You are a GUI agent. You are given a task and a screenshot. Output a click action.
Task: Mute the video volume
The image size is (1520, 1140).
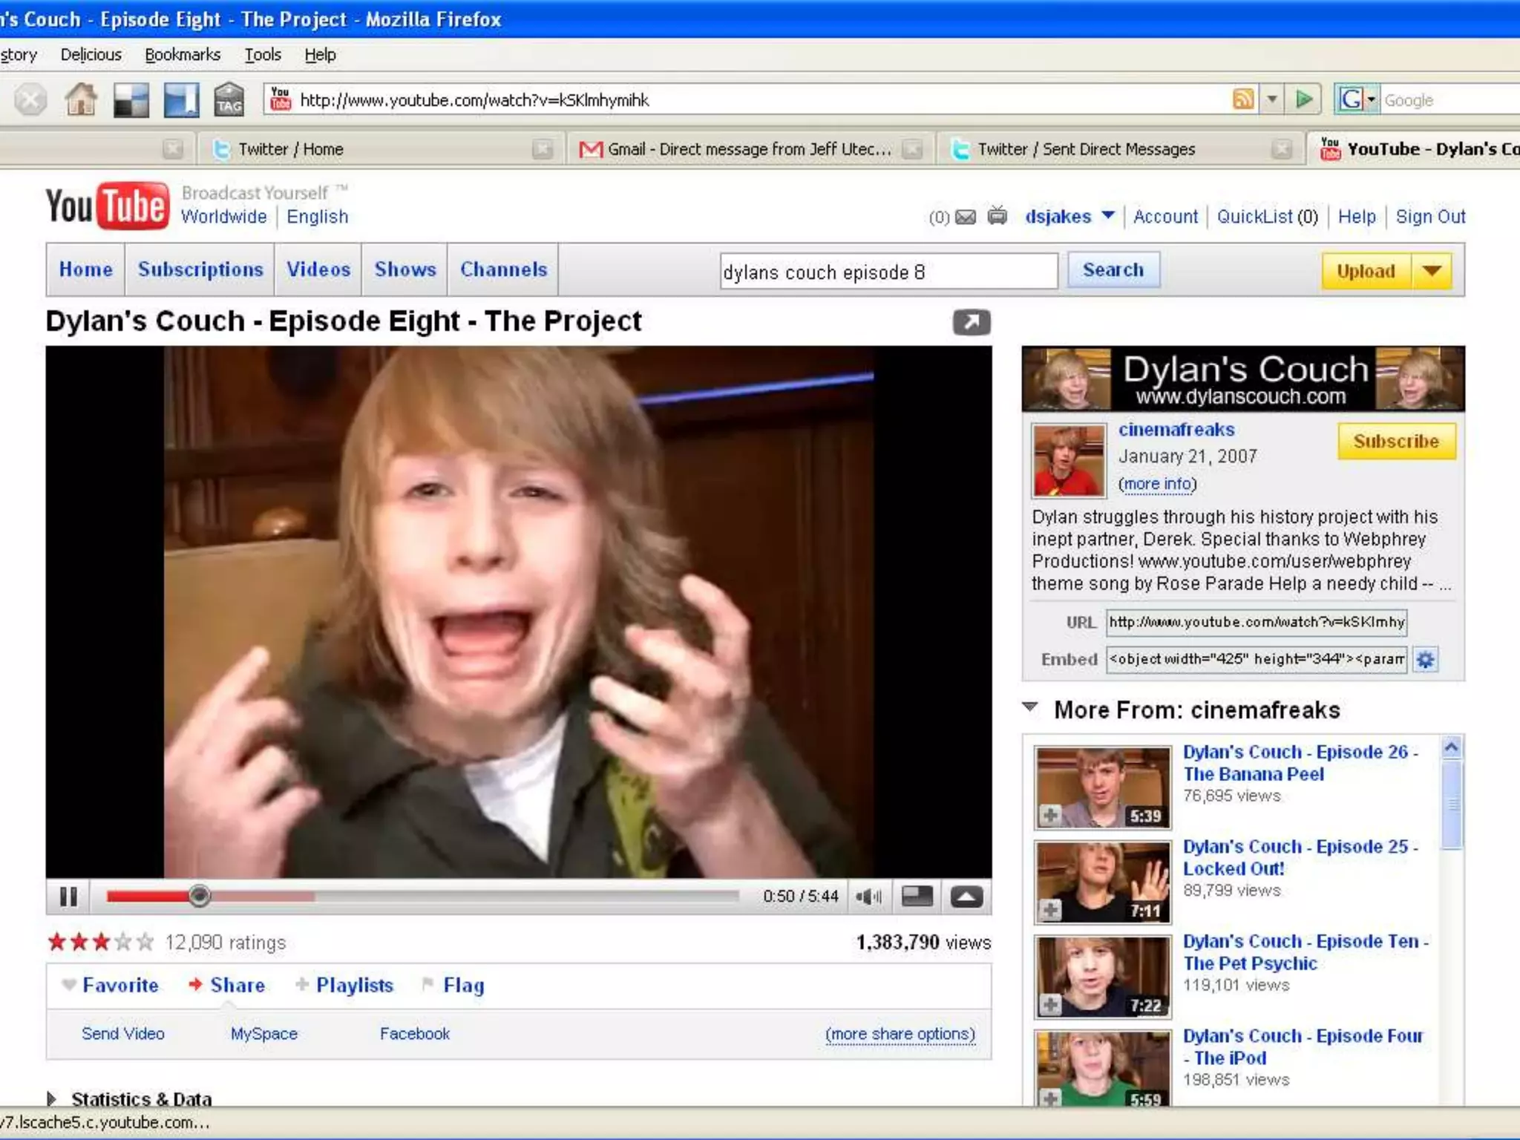click(x=868, y=897)
